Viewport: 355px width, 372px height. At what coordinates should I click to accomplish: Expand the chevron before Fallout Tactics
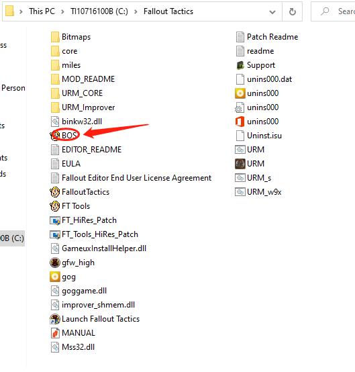[136, 11]
